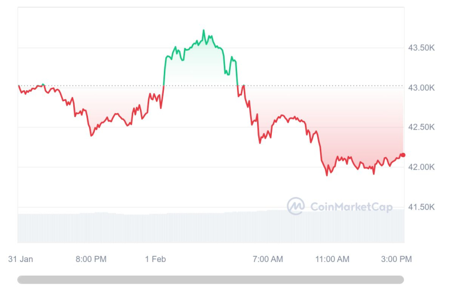Select the 1 Feb date label
The image size is (453, 302).
tap(155, 259)
